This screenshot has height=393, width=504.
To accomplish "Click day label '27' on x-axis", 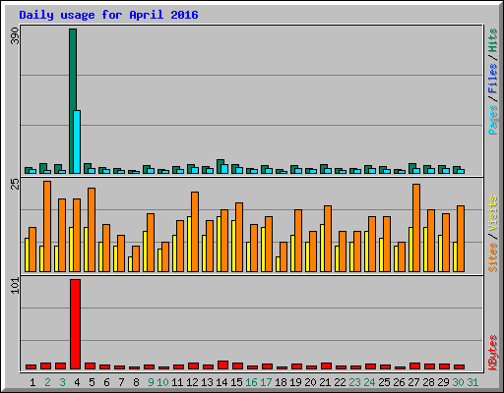I will (413, 382).
